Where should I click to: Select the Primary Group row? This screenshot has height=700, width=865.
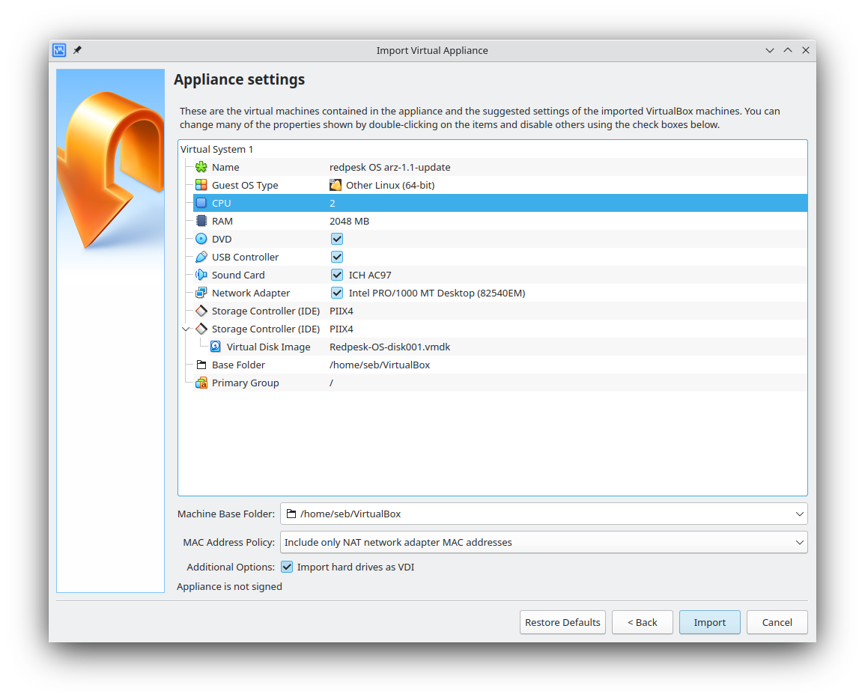click(500, 383)
